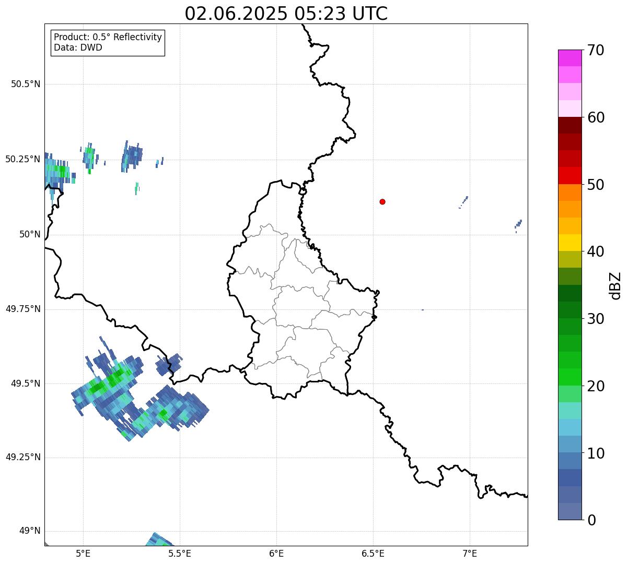The image size is (628, 564).
Task: Click the 50.5°N latitude label
Action: [x=26, y=84]
